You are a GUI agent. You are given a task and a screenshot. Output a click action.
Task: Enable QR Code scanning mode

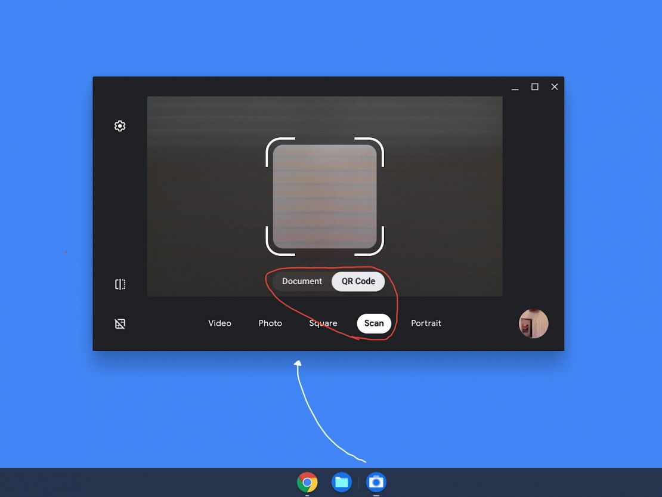coord(358,281)
